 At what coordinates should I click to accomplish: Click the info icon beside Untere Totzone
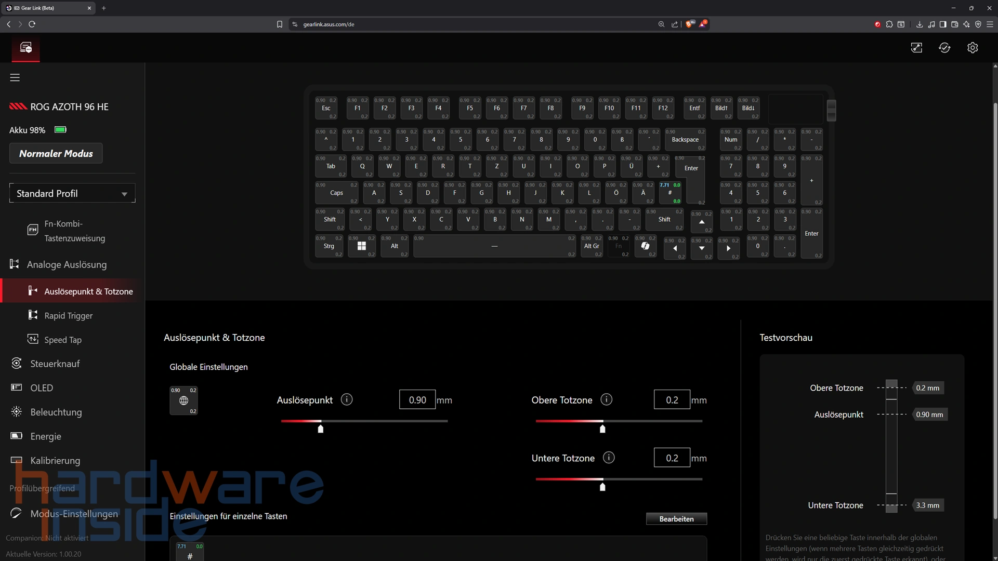point(608,458)
